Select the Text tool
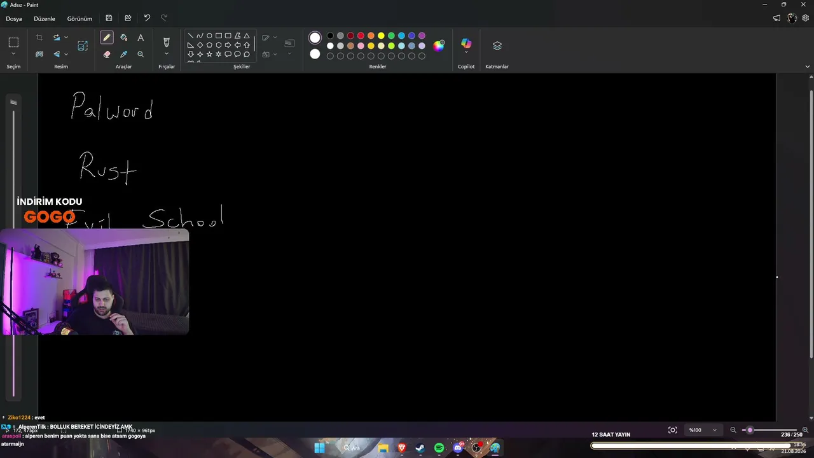Screen dimensions: 814x458 (x=141, y=38)
